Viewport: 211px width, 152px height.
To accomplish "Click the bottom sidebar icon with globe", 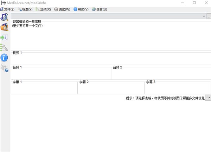I will (x=5, y=68).
